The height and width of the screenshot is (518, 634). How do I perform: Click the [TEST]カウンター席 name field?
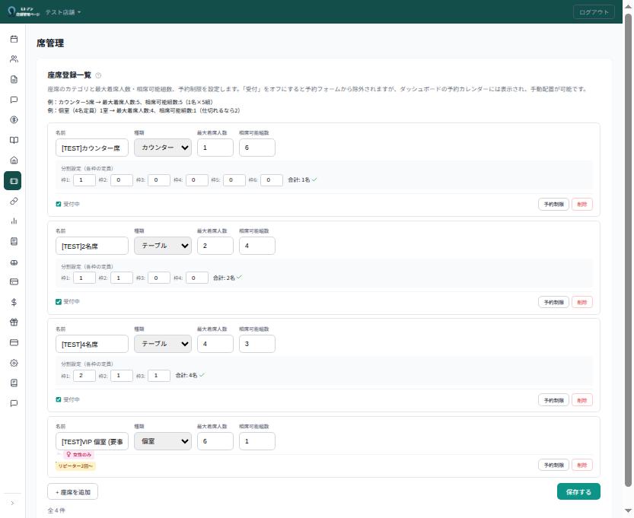tap(92, 148)
